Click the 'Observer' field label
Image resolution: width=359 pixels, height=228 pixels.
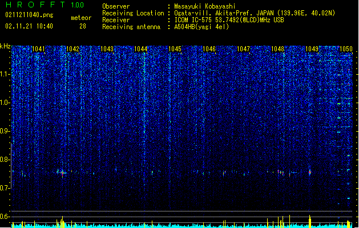pyautogui.click(x=116, y=6)
